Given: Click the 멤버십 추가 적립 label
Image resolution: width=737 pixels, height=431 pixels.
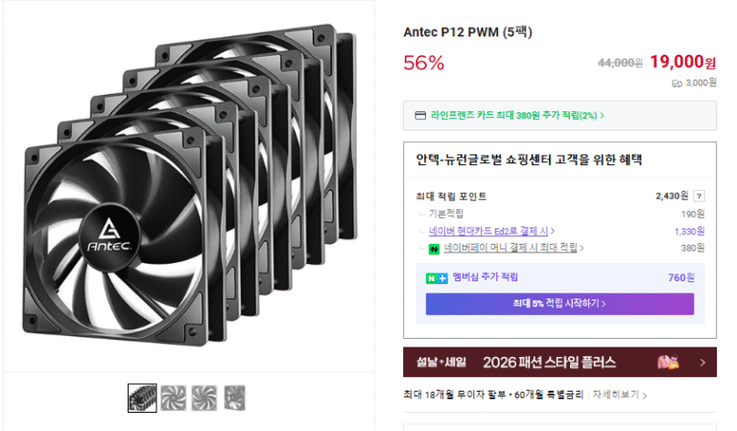Looking at the screenshot, I should 486,277.
